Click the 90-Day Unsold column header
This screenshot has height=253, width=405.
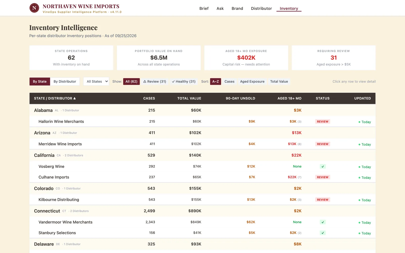pyautogui.click(x=240, y=98)
